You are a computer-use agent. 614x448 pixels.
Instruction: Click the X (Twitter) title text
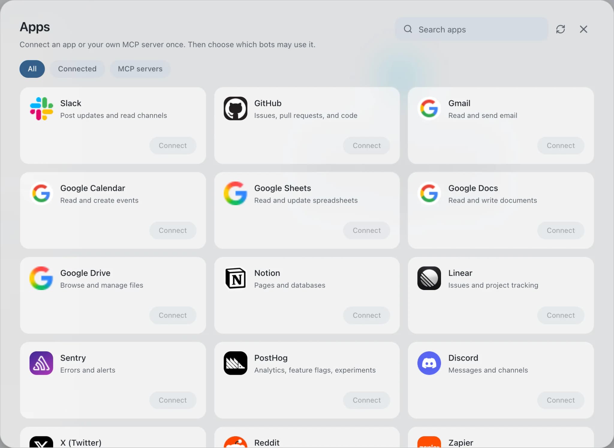coord(81,443)
